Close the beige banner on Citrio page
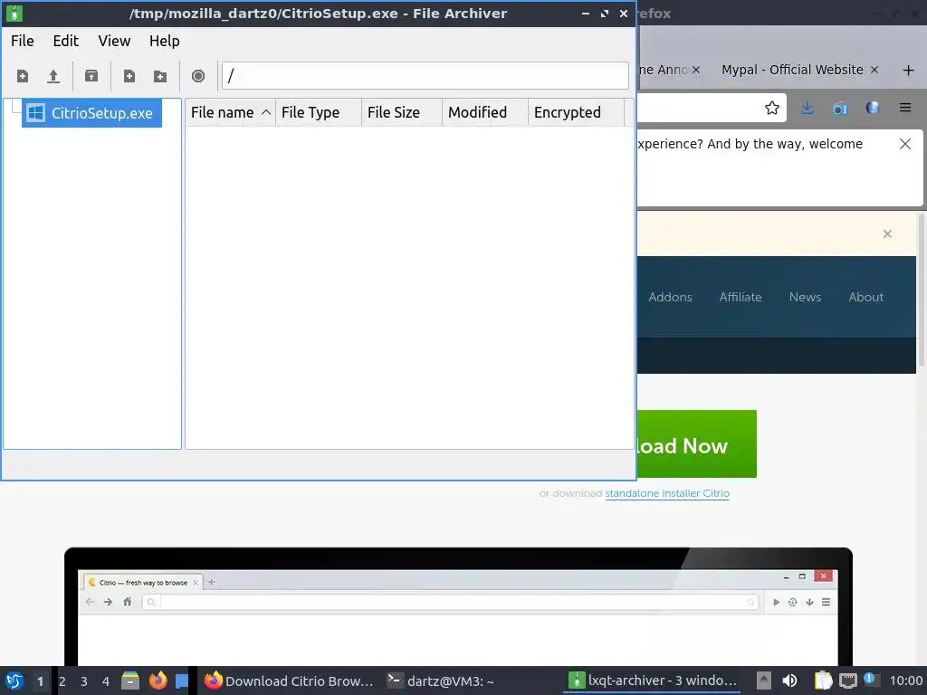 (x=887, y=234)
